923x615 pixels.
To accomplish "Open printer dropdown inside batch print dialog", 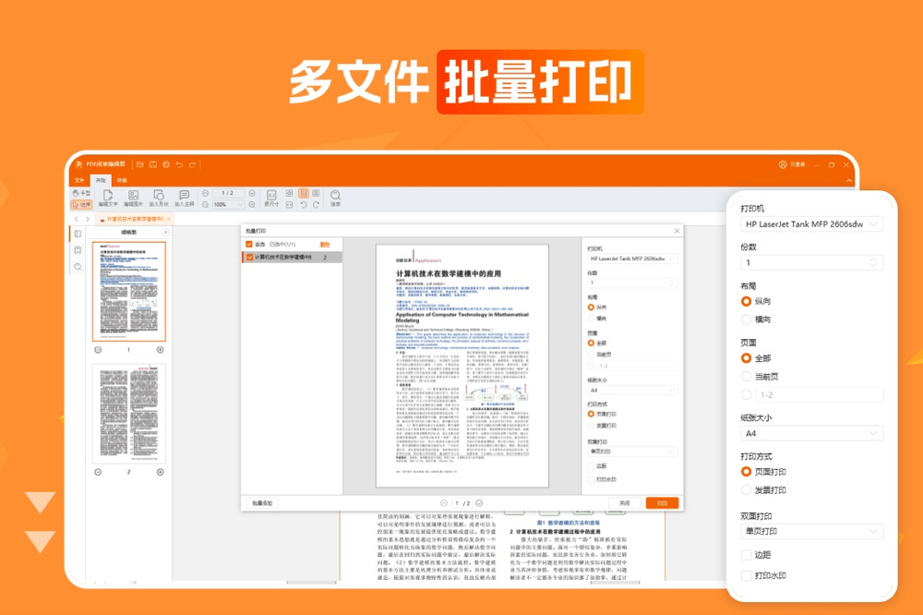I will click(x=632, y=259).
